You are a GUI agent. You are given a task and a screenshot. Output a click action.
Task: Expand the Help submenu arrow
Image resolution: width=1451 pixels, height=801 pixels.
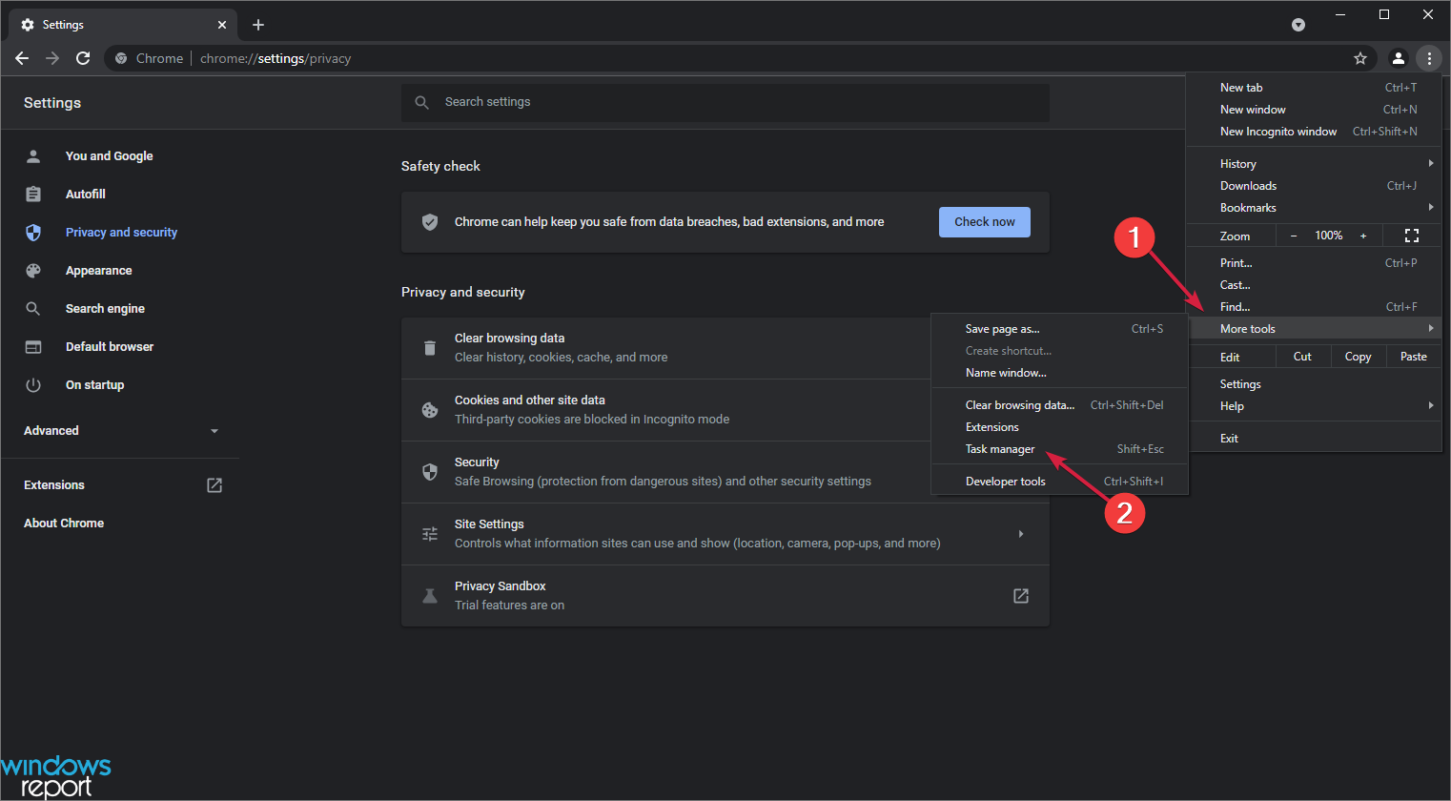[x=1431, y=405]
